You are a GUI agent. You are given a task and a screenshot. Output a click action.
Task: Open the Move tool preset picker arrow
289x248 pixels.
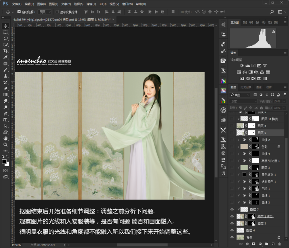coord(13,12)
